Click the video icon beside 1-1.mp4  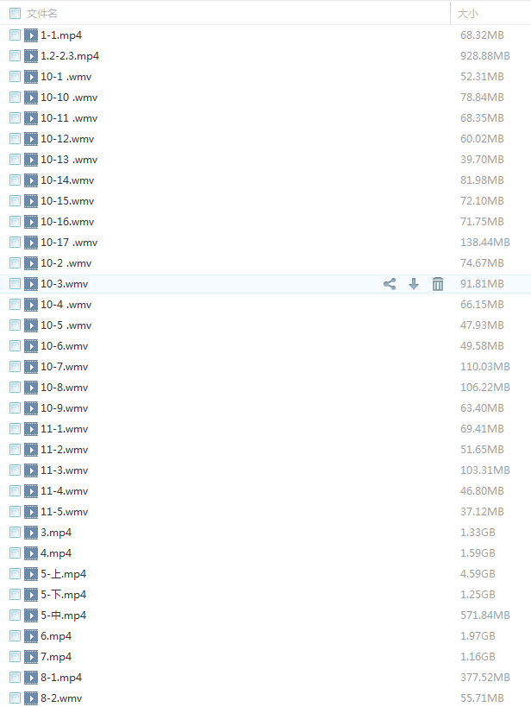31,35
